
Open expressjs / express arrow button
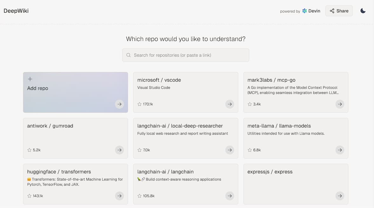(x=340, y=196)
